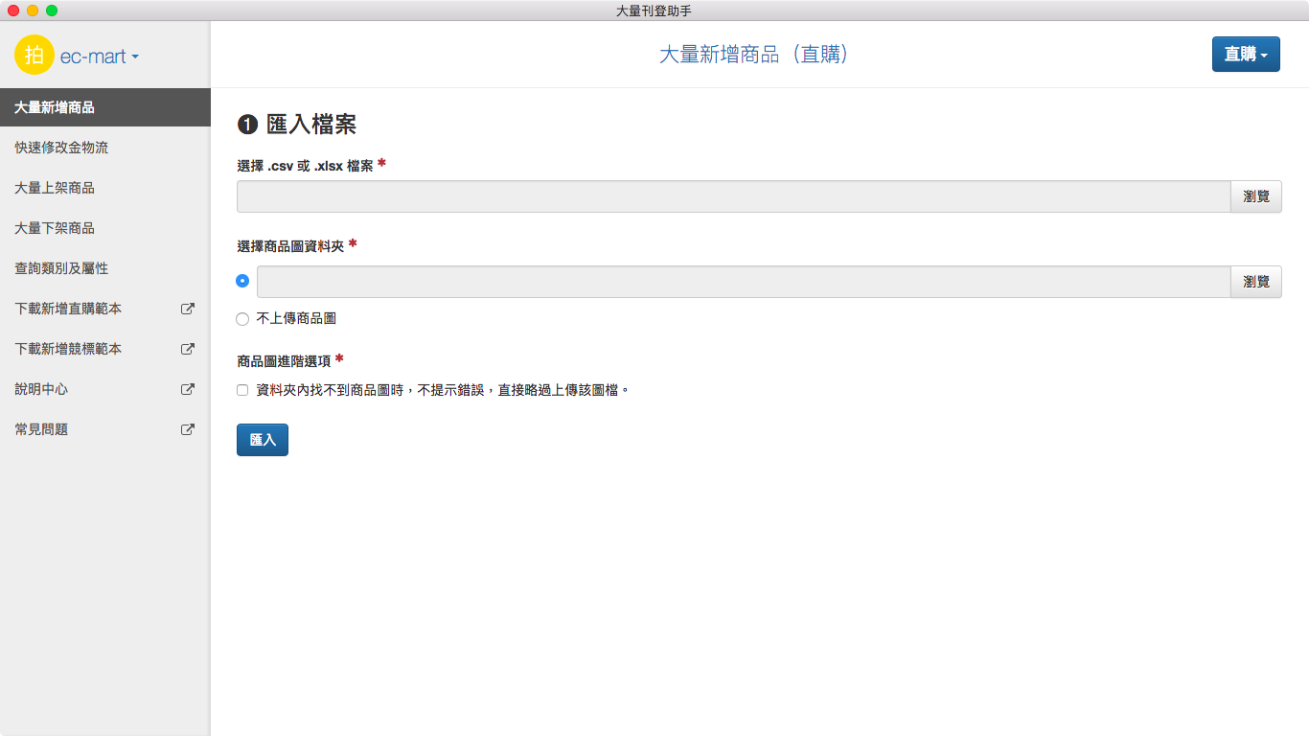Click external link icon beside 常見問題
The height and width of the screenshot is (736, 1309).
pos(188,429)
